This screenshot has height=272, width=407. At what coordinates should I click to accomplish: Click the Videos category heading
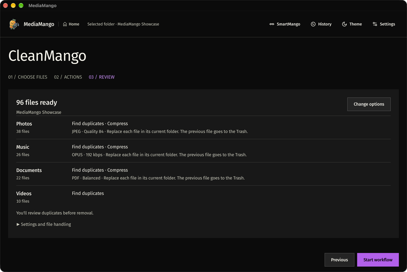coord(24,194)
